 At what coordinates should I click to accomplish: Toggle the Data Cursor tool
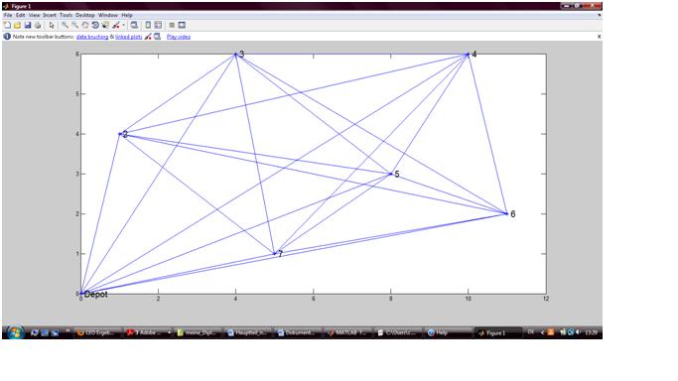click(x=105, y=26)
